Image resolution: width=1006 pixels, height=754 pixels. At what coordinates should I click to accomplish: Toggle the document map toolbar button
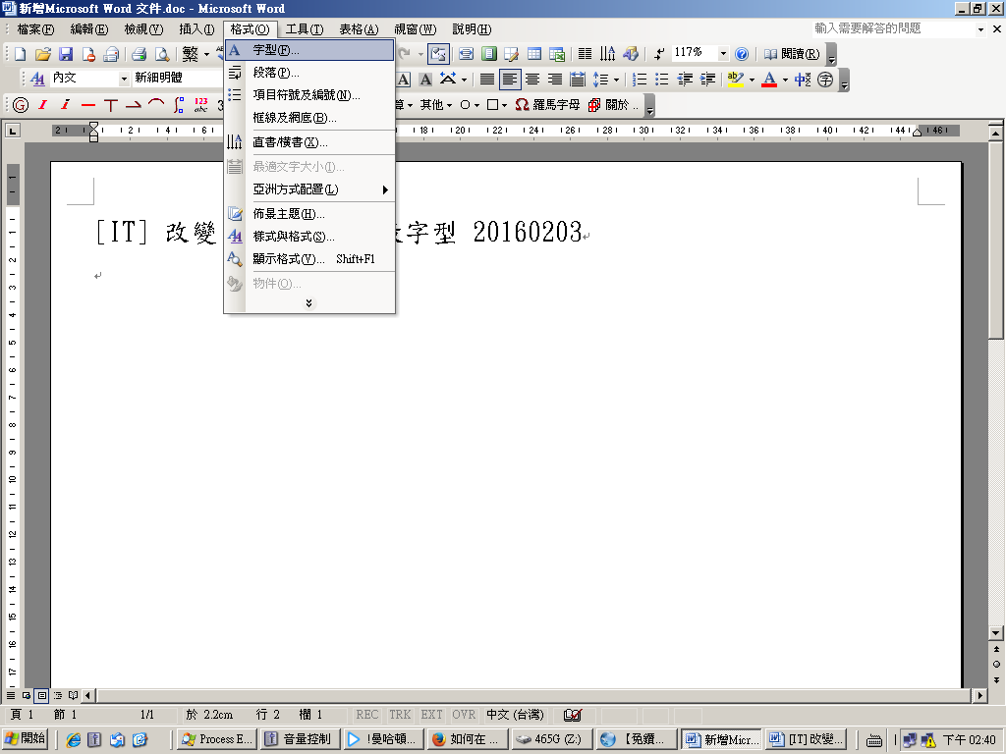pos(438,55)
